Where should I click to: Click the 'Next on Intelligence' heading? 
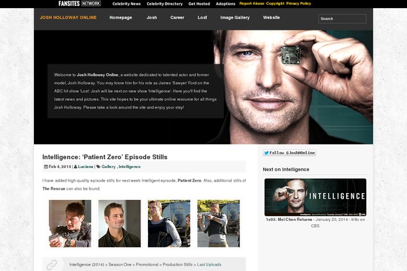[286, 169]
